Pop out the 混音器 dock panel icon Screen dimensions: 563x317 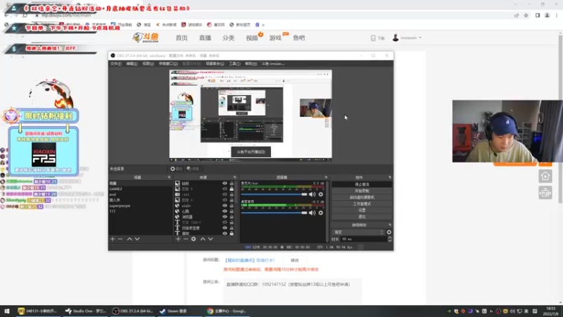tap(326, 178)
